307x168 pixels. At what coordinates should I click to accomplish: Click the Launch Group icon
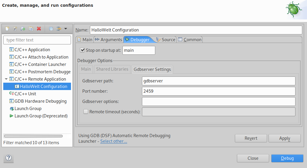coord(12,109)
